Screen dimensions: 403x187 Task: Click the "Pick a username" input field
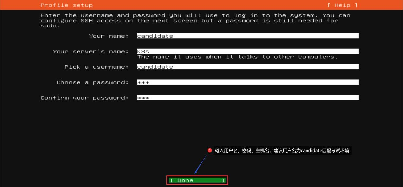click(x=248, y=67)
